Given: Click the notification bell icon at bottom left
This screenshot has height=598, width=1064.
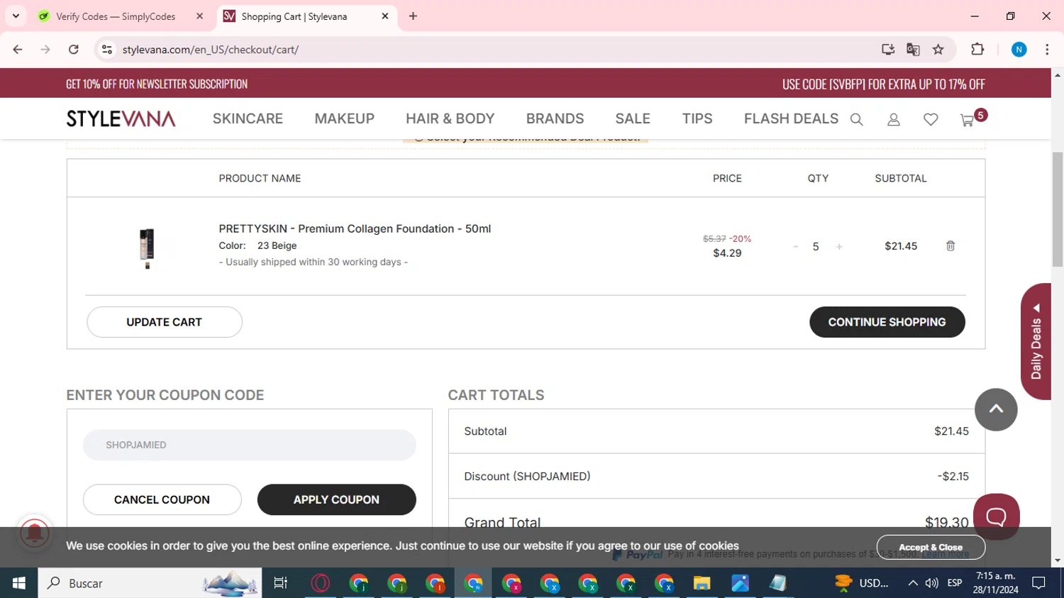Looking at the screenshot, I should tap(34, 533).
